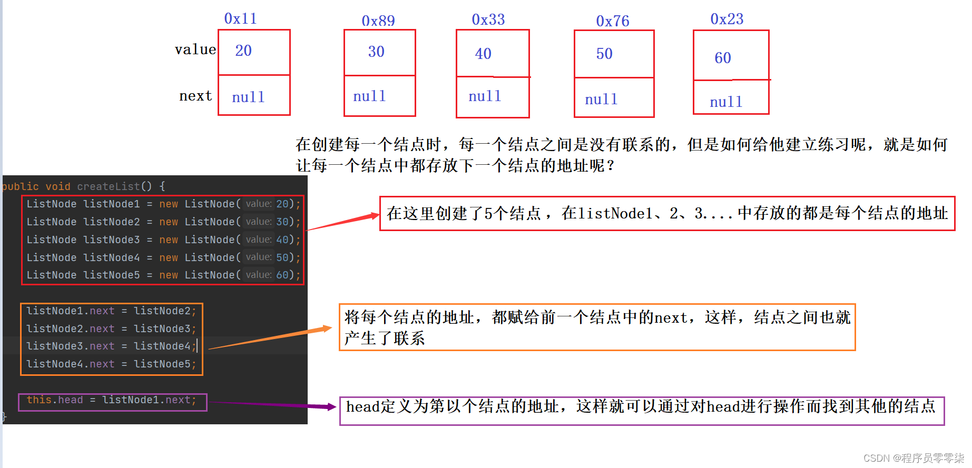
Task: Click the line "listNode4.next = listNode5;"
Action: (111, 364)
